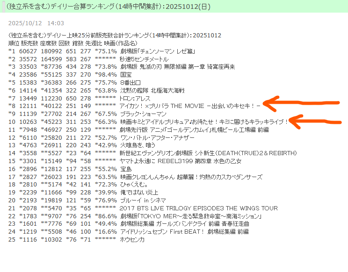Click the sales number *2193 in rank 20

point(28,200)
